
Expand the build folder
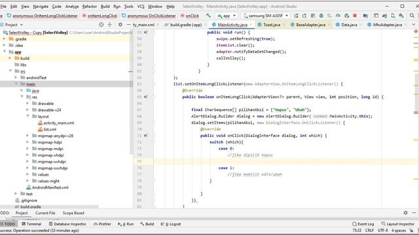(10, 58)
